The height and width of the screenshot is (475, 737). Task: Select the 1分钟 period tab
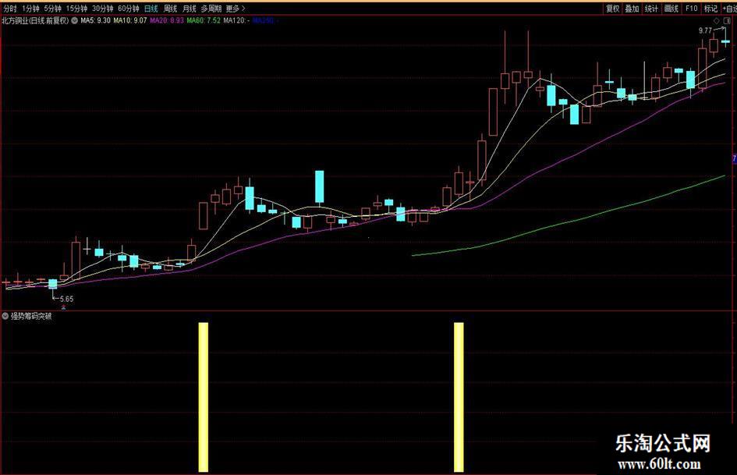(30, 9)
